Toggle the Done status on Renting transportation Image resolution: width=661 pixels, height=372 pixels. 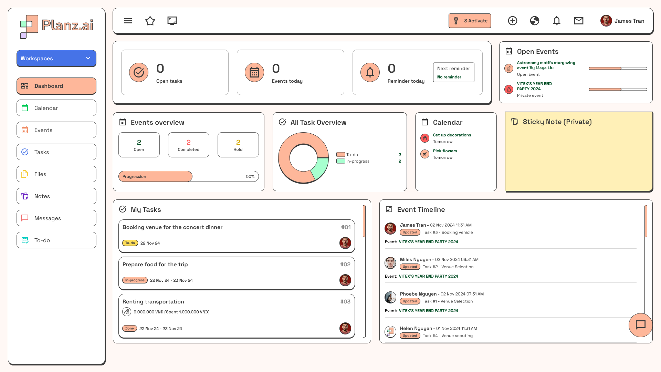[x=129, y=328]
